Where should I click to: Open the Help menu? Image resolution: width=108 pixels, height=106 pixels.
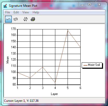click(36, 12)
